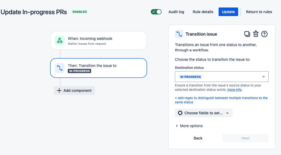Open the Rule details tab

click(203, 12)
